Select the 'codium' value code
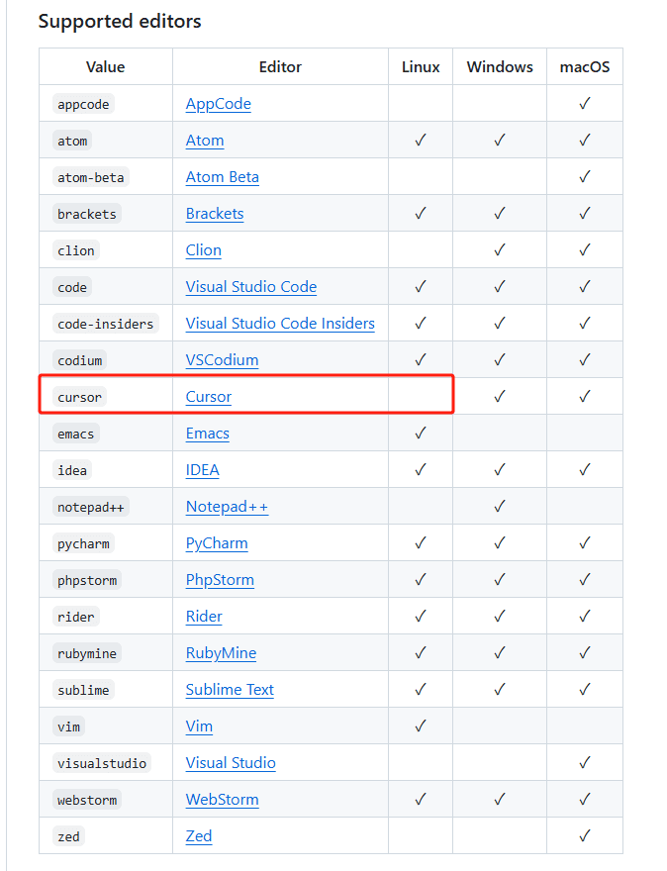 pyautogui.click(x=79, y=360)
